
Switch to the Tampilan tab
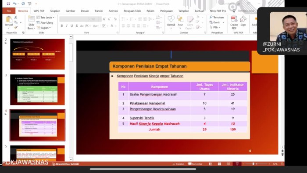click(x=184, y=11)
